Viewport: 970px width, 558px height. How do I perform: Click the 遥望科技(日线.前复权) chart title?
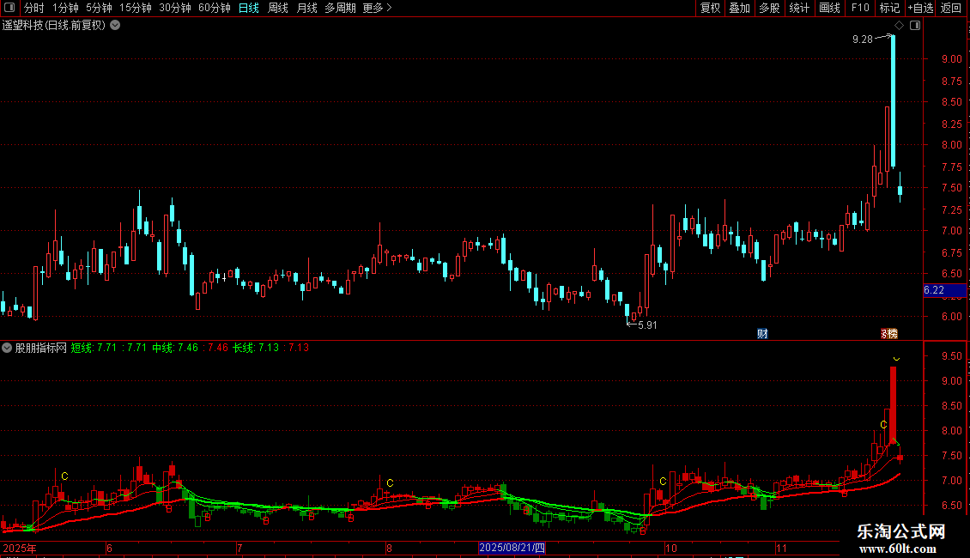54,25
